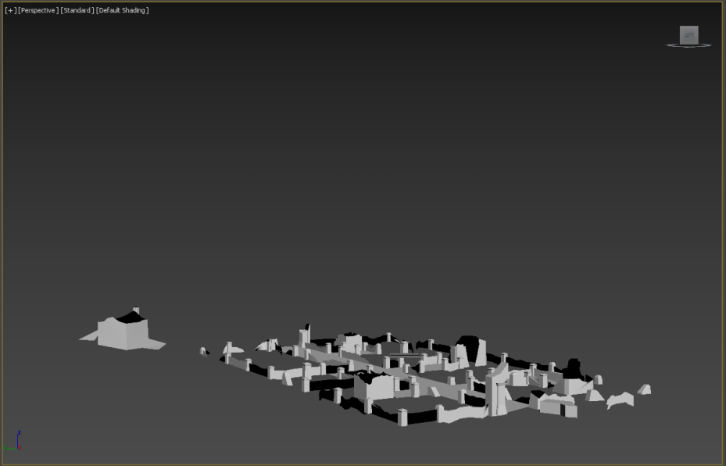Select the small rock fragment at far right
This screenshot has width=726, height=466.
point(643,389)
